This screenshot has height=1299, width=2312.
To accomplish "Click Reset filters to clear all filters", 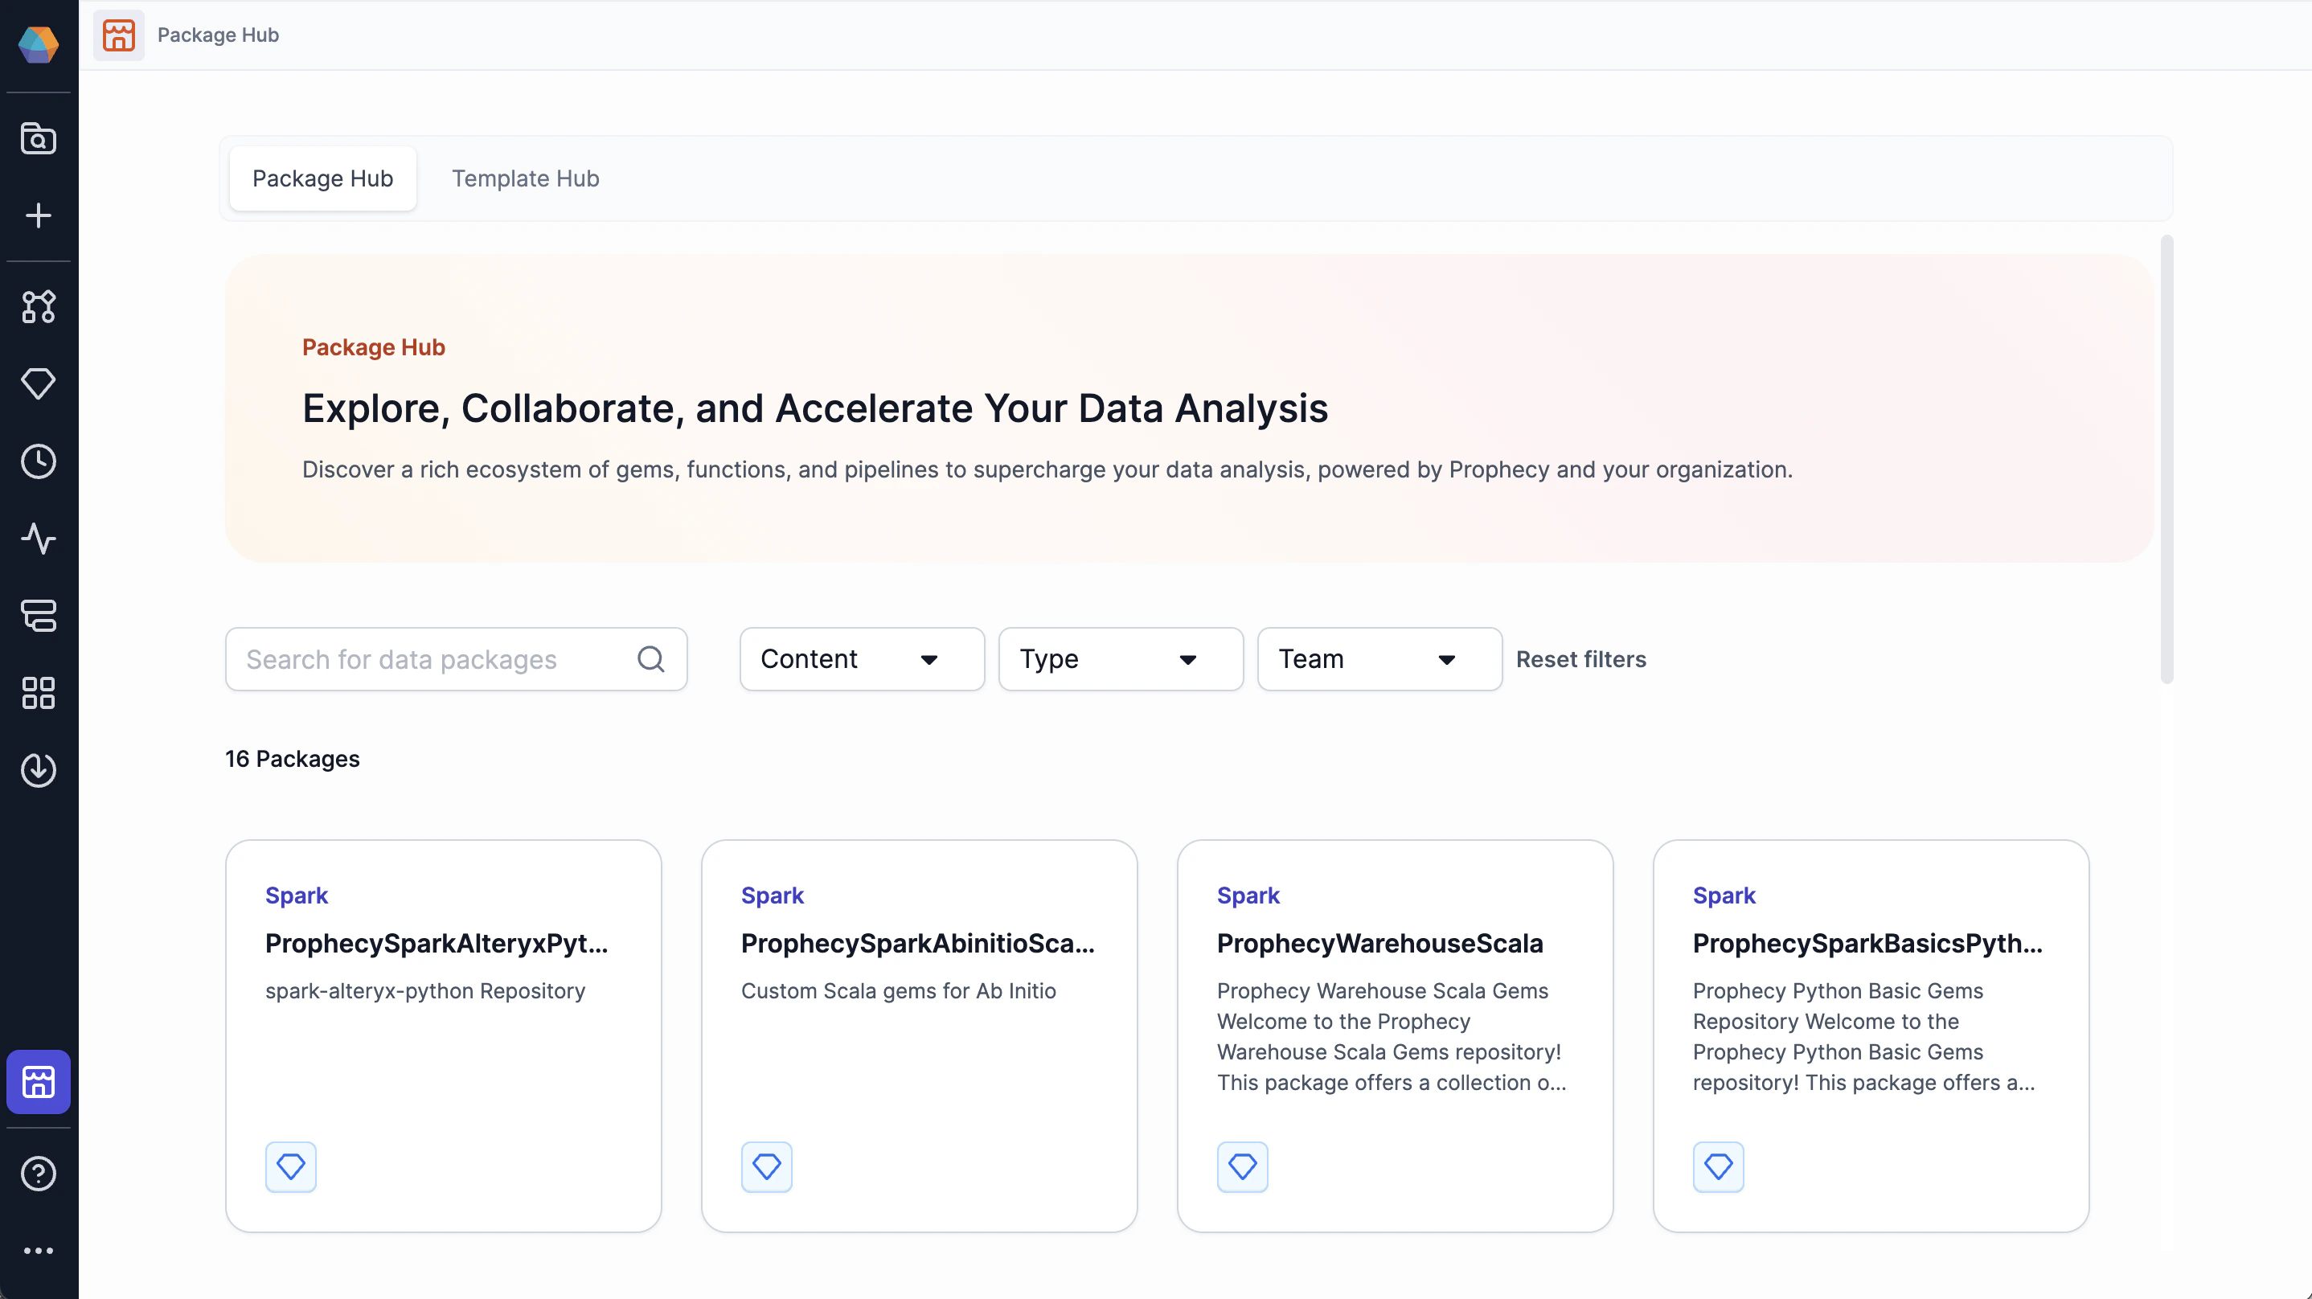I will coord(1581,658).
